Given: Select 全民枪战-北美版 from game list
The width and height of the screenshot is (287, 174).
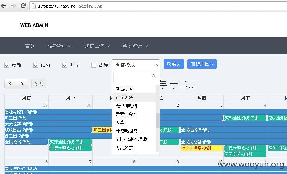Looking at the screenshot, I should pos(135,139).
